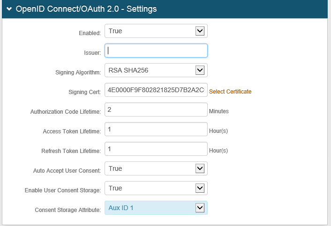Click the "Signing Cert:" label text

tap(83, 92)
